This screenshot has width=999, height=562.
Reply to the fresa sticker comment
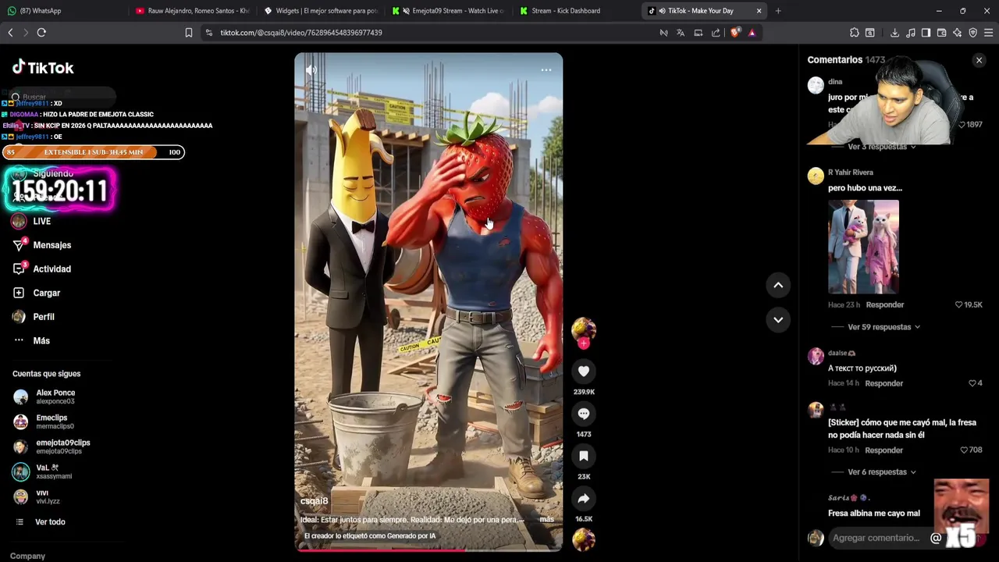click(883, 450)
